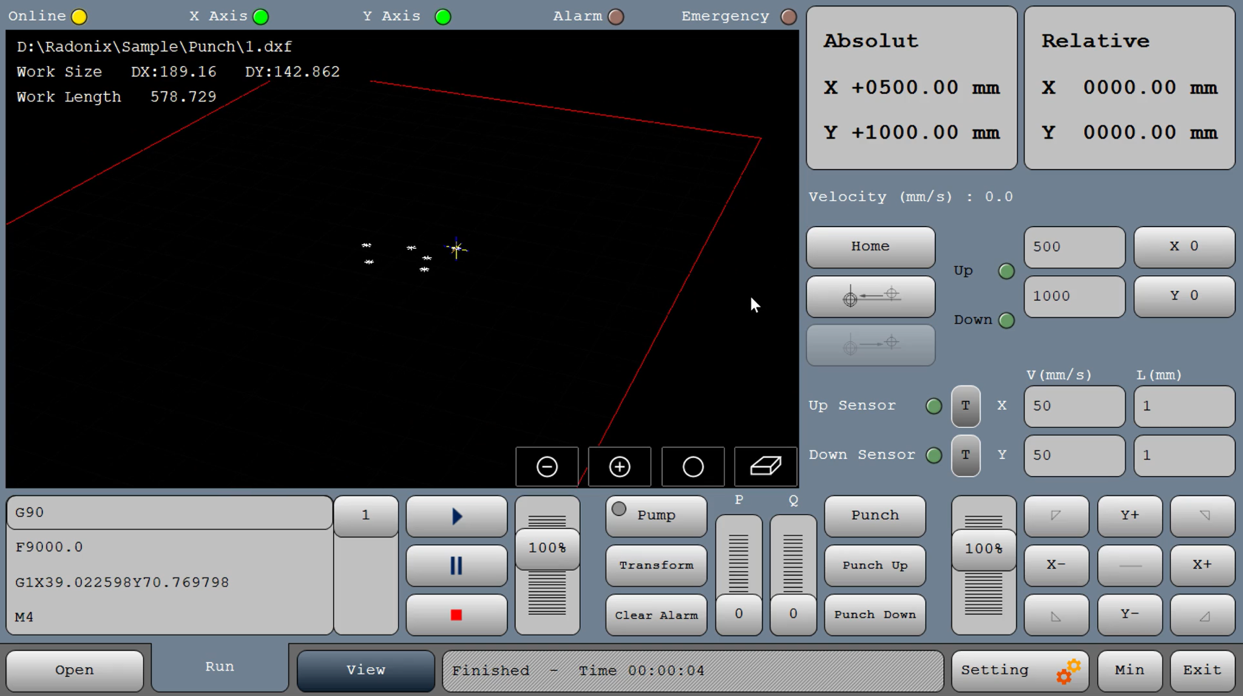Image resolution: width=1243 pixels, height=696 pixels.
Task: Click the Punch Down button
Action: 875,615
